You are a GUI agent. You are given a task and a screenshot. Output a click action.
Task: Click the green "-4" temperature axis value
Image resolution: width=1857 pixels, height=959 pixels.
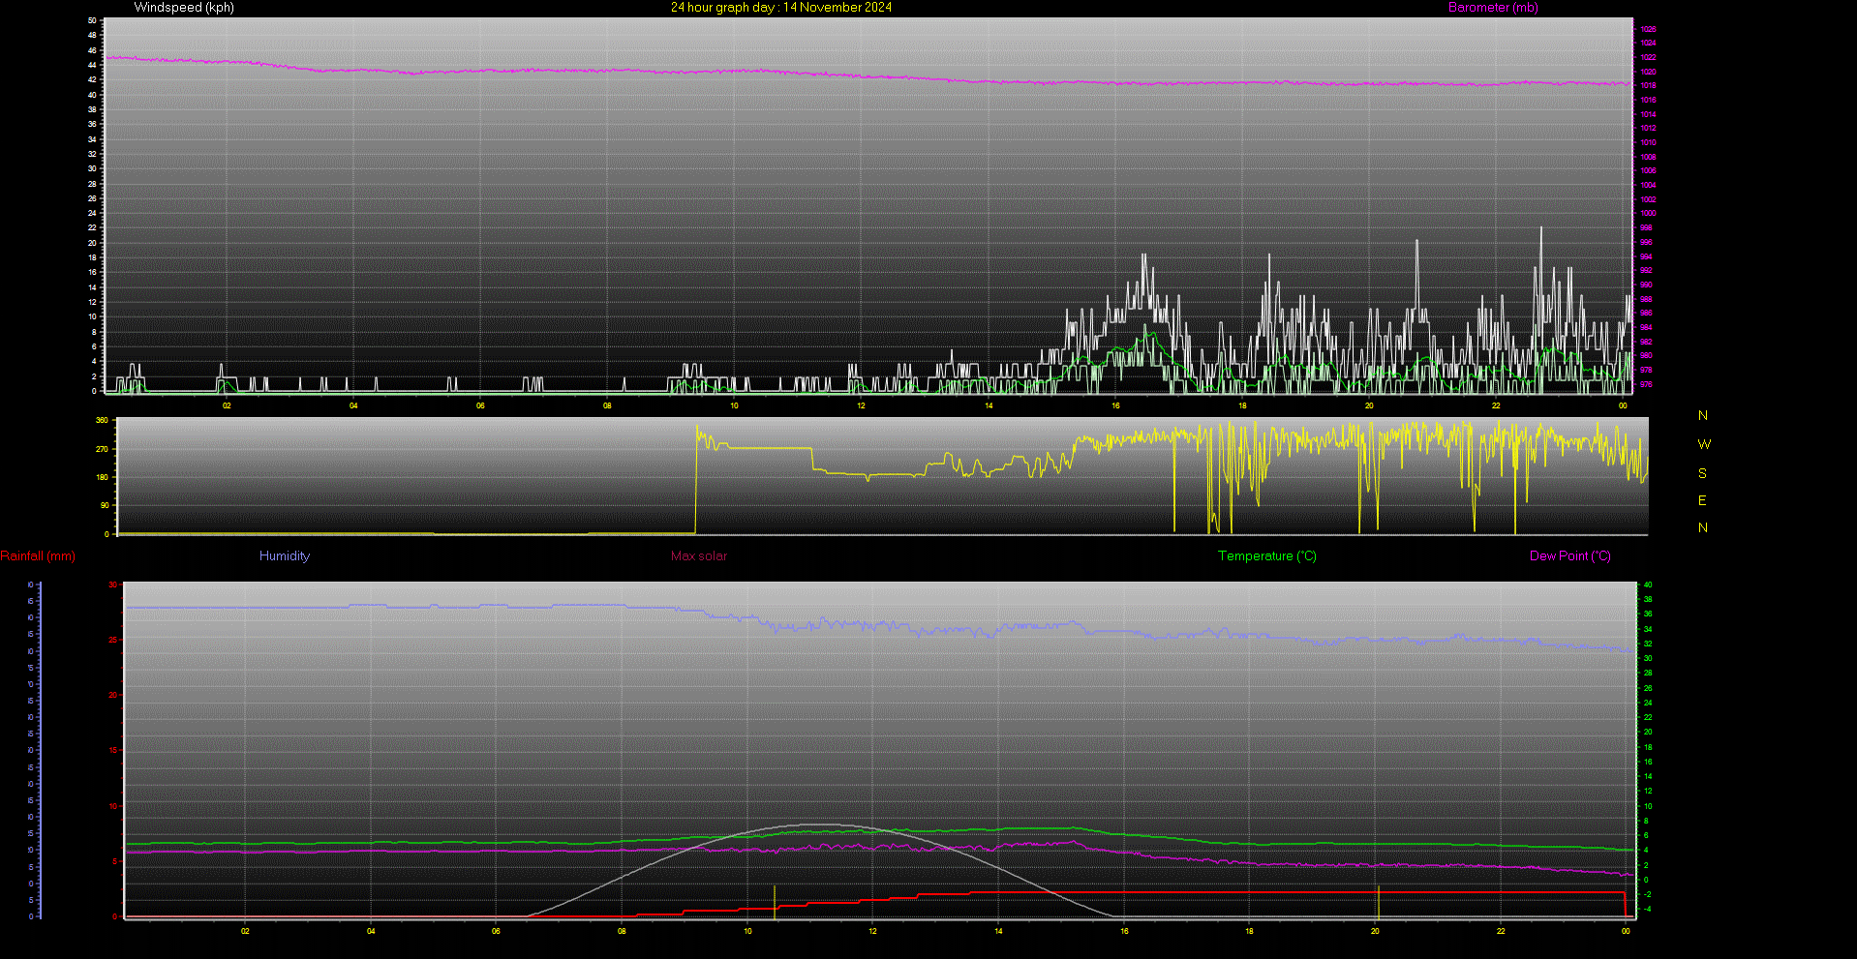(x=1648, y=909)
